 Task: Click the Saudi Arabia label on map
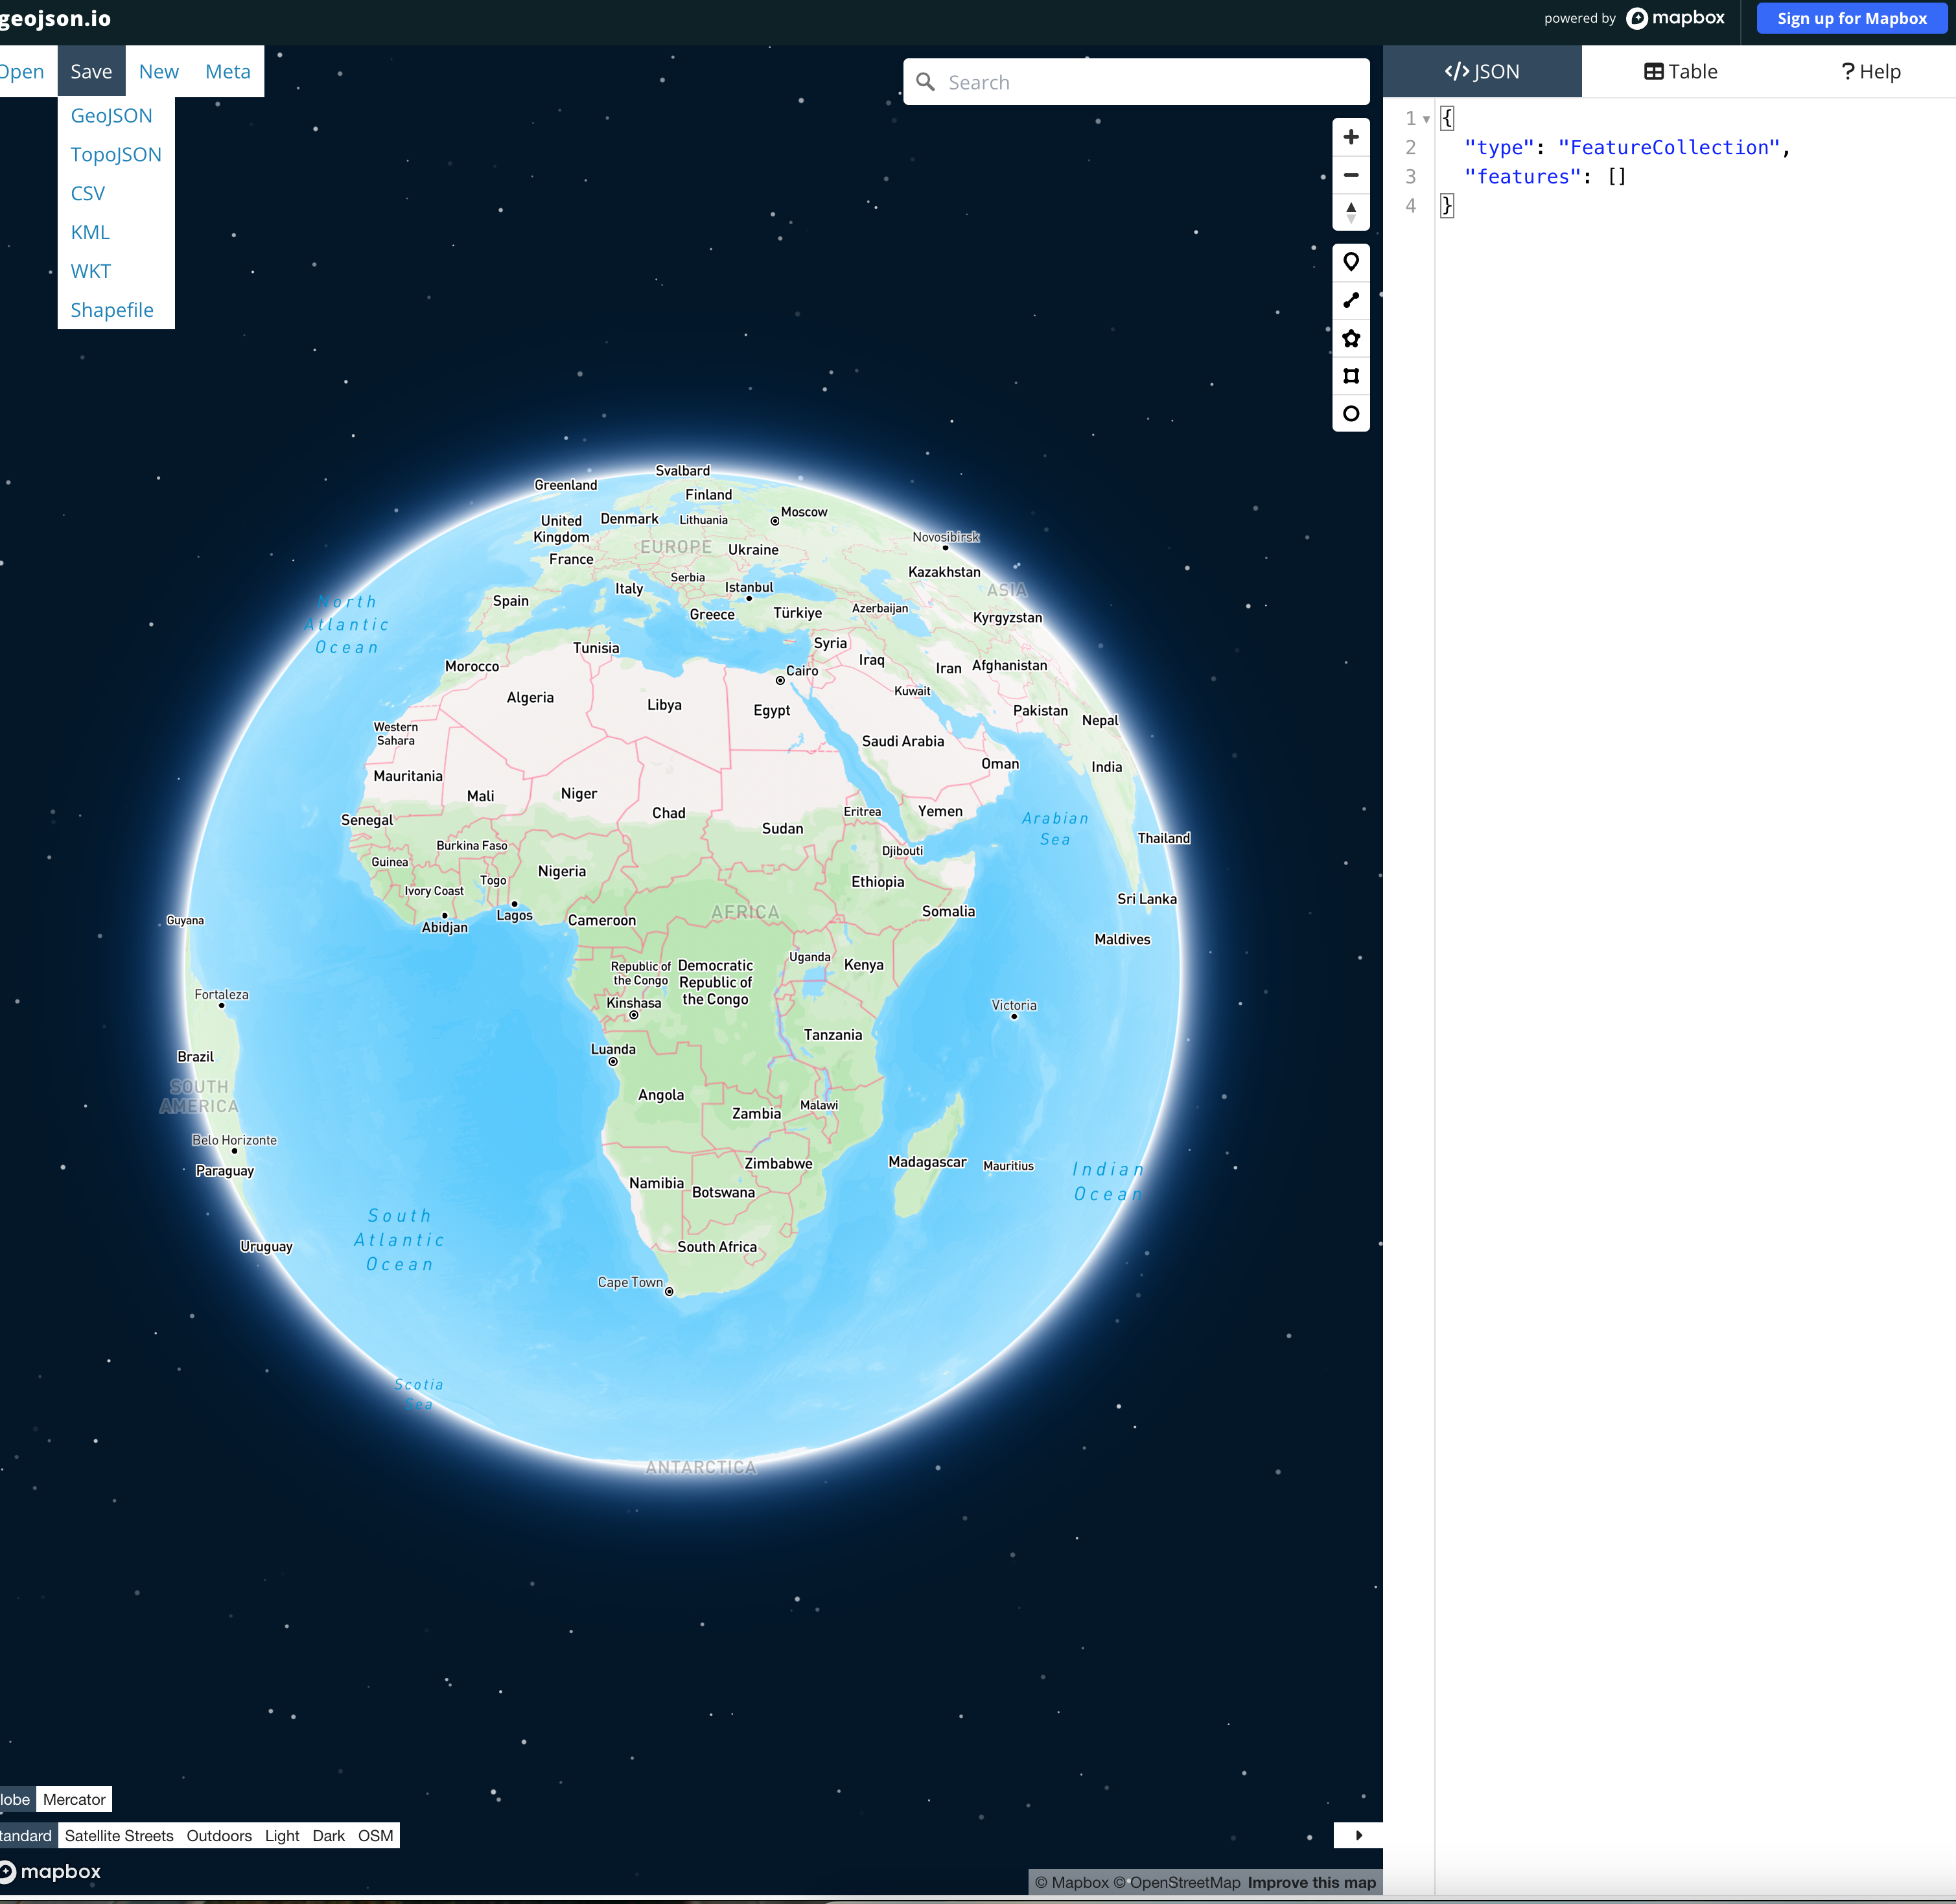click(x=903, y=741)
